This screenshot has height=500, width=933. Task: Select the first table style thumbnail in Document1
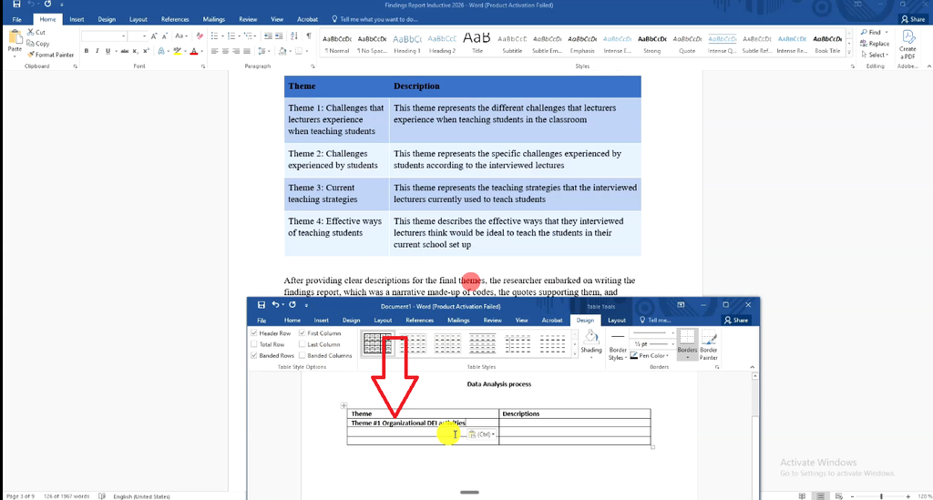377,343
